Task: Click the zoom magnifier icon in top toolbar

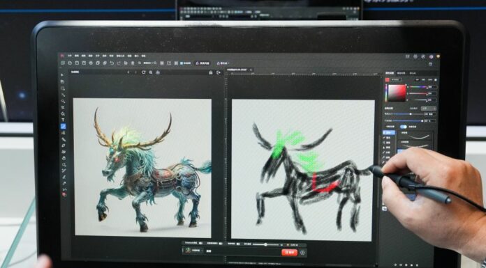Action: pos(140,63)
